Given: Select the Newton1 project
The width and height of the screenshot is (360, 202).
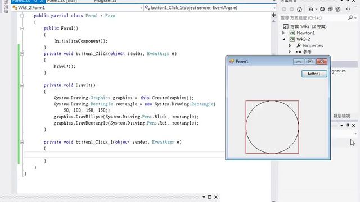Looking at the screenshot, I should (305, 33).
